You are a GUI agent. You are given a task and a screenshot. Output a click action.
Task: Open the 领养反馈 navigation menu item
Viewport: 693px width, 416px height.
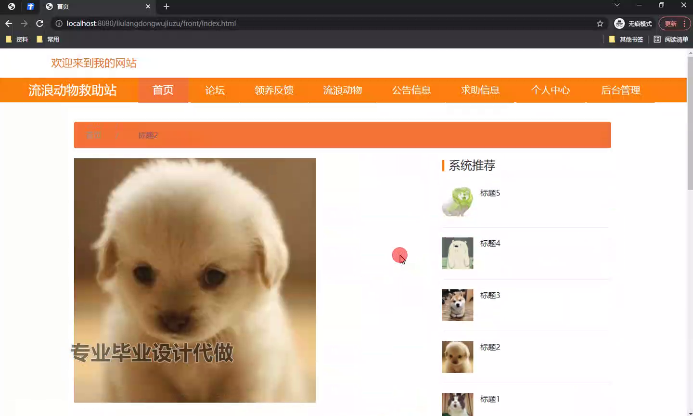pos(274,90)
